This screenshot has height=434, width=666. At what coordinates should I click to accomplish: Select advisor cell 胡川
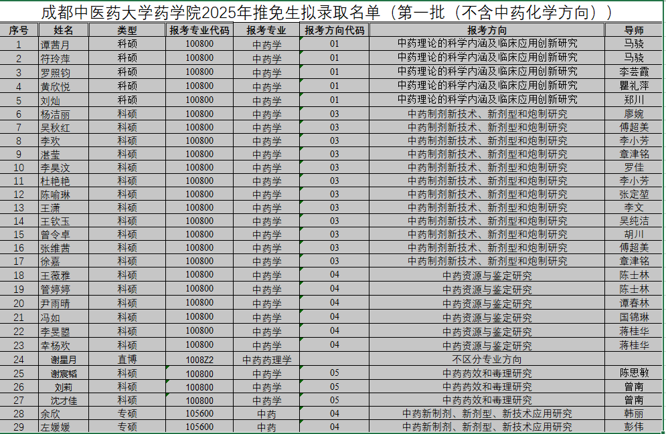[634, 234]
